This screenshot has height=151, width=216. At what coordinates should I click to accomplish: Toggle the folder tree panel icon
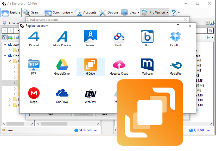pyautogui.click(x=4, y=37)
